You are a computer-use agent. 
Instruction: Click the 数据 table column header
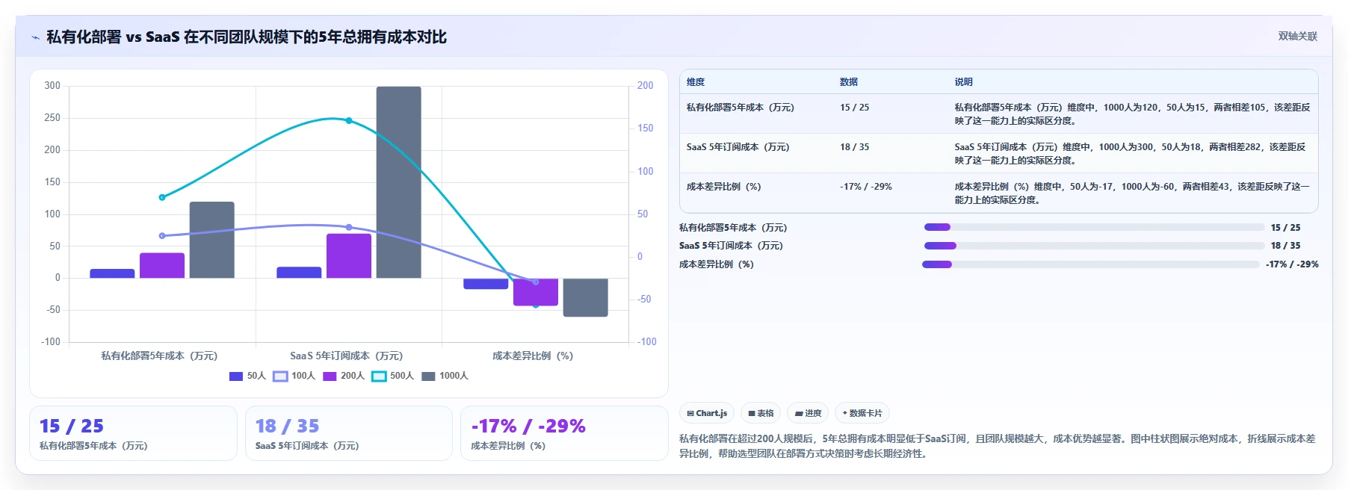pos(849,82)
